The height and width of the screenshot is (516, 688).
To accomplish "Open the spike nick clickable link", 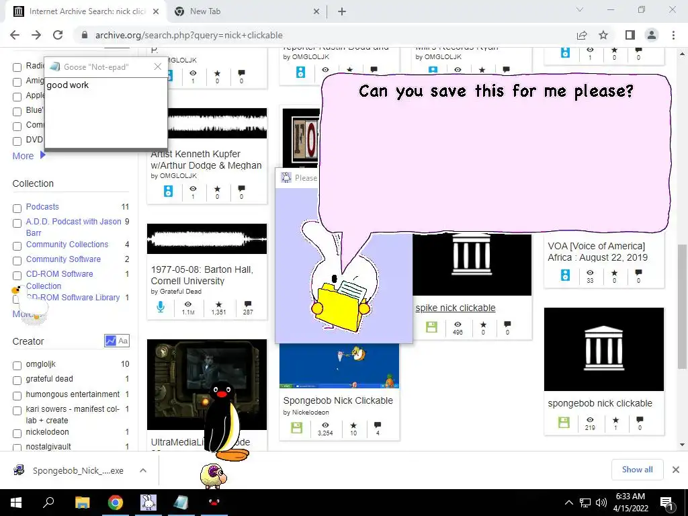I will tap(456, 308).
